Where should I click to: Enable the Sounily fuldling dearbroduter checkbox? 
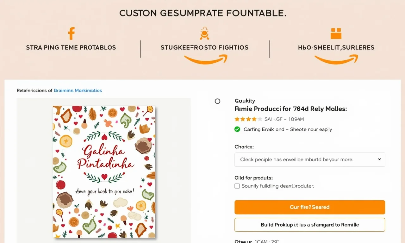click(x=237, y=186)
